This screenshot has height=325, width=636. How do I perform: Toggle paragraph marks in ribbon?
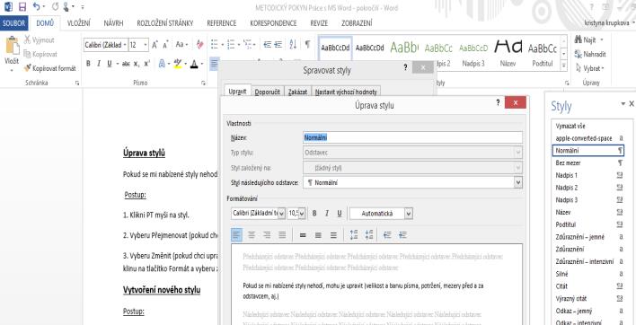pyautogui.click(x=308, y=45)
